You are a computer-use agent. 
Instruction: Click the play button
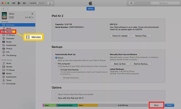(19, 3)
